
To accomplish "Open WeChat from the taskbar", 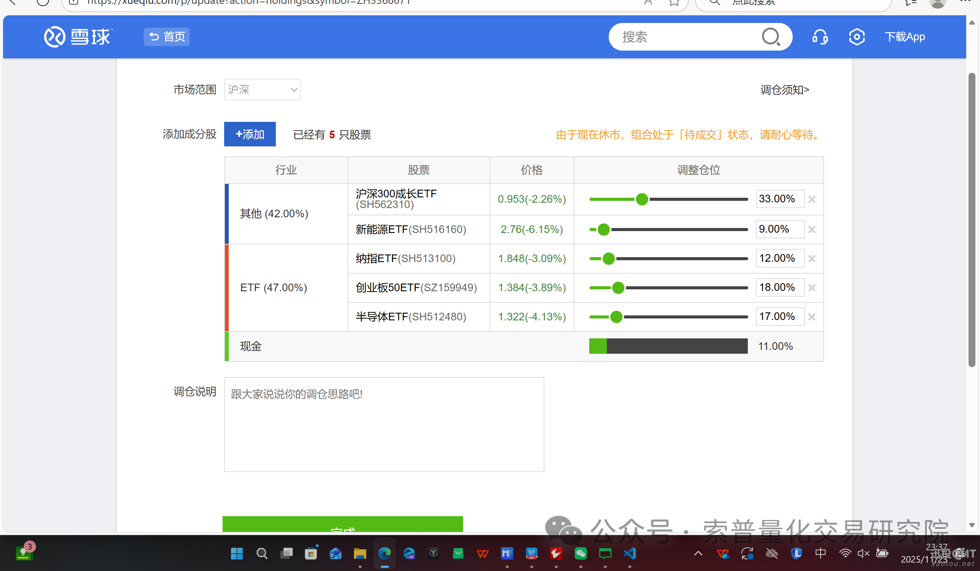I will pos(581,553).
